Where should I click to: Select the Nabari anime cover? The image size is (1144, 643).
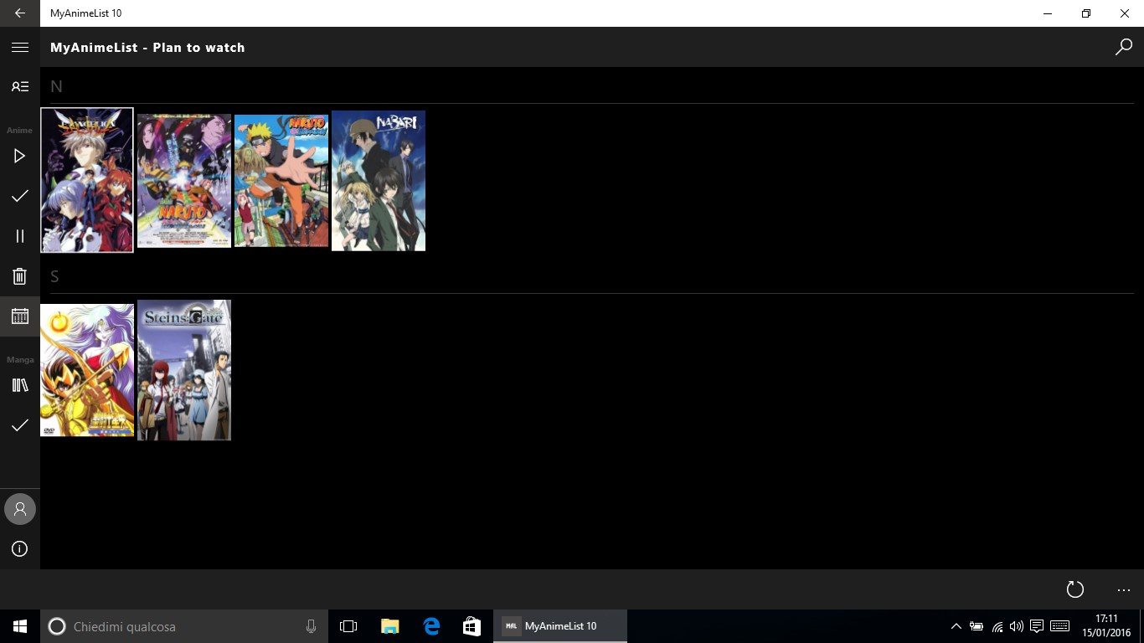[379, 181]
